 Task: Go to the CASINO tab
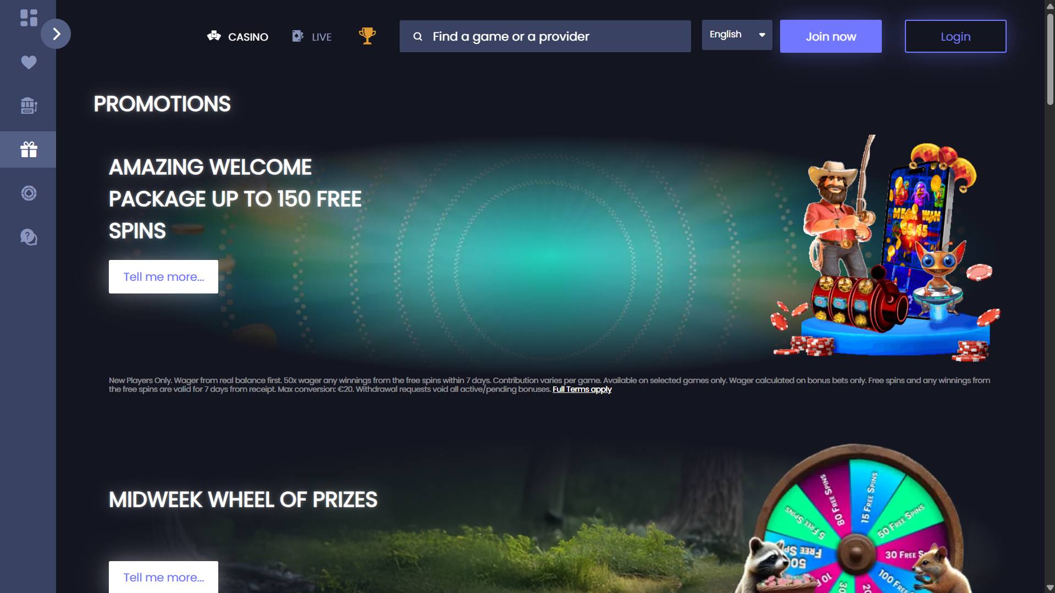[x=237, y=37]
